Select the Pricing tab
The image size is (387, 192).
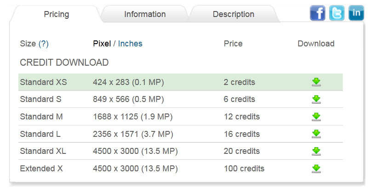(56, 14)
